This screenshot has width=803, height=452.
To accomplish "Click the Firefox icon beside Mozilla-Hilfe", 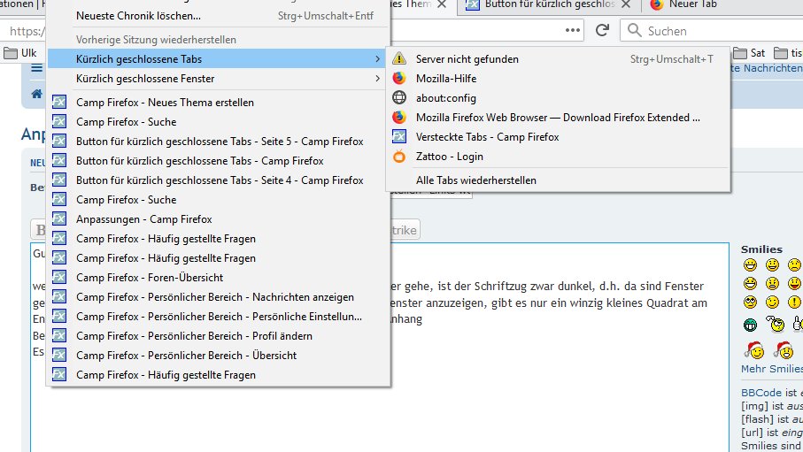I will 399,79.
